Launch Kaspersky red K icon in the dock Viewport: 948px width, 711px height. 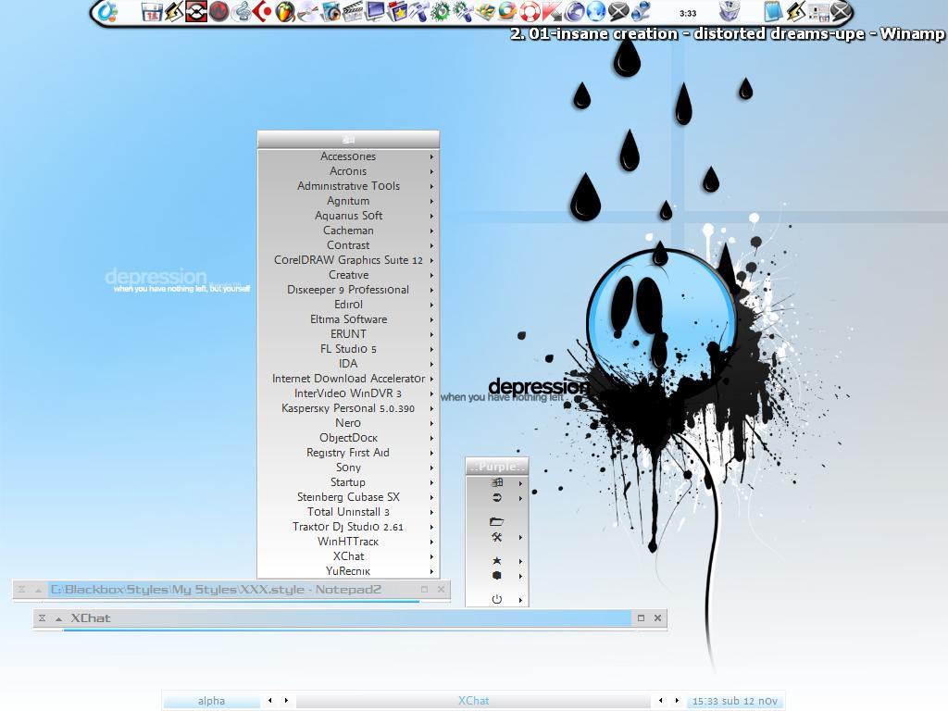click(552, 11)
